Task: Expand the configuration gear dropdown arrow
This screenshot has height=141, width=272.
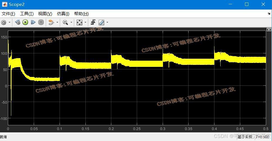Action: point(10,22)
